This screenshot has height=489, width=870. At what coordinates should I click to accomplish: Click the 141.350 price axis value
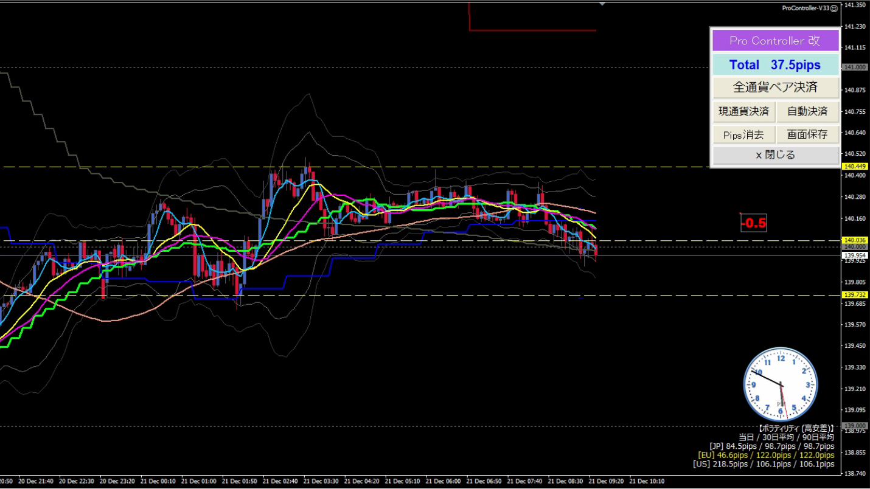click(x=855, y=5)
